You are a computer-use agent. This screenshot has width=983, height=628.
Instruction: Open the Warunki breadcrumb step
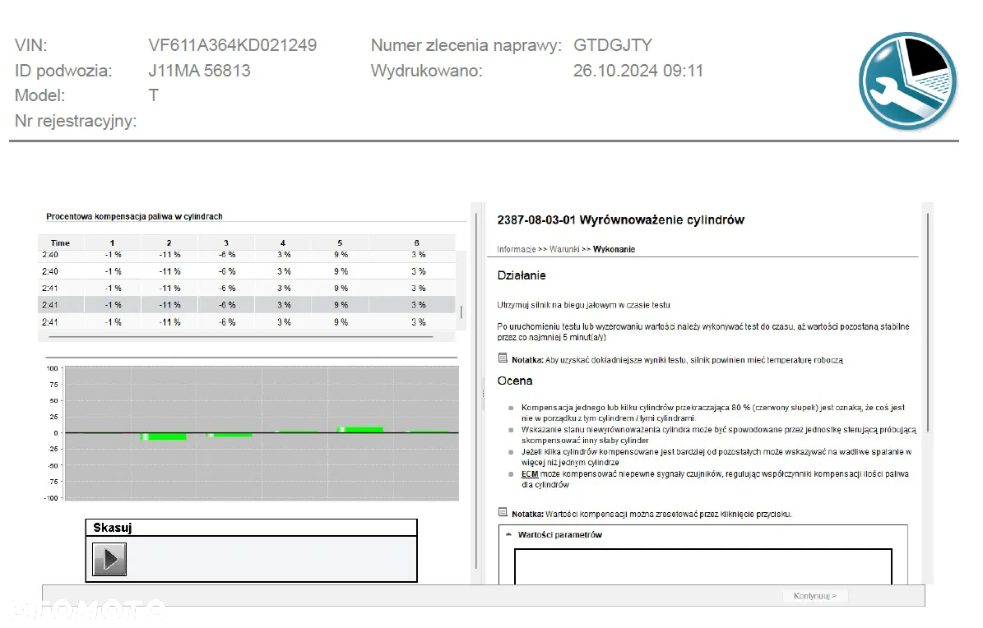click(x=564, y=249)
